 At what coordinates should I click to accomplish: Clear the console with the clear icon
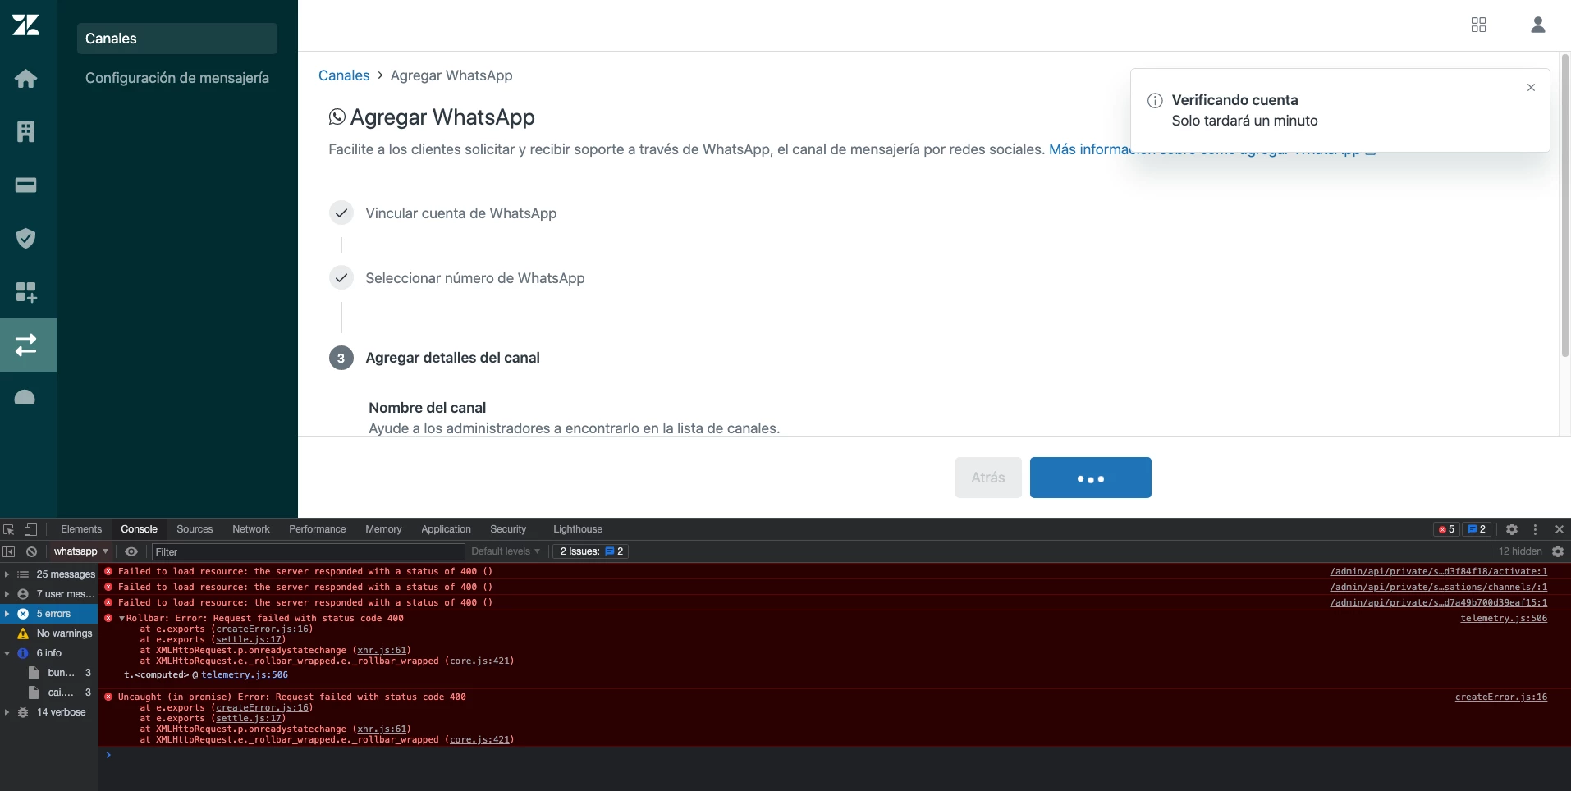coord(31,551)
